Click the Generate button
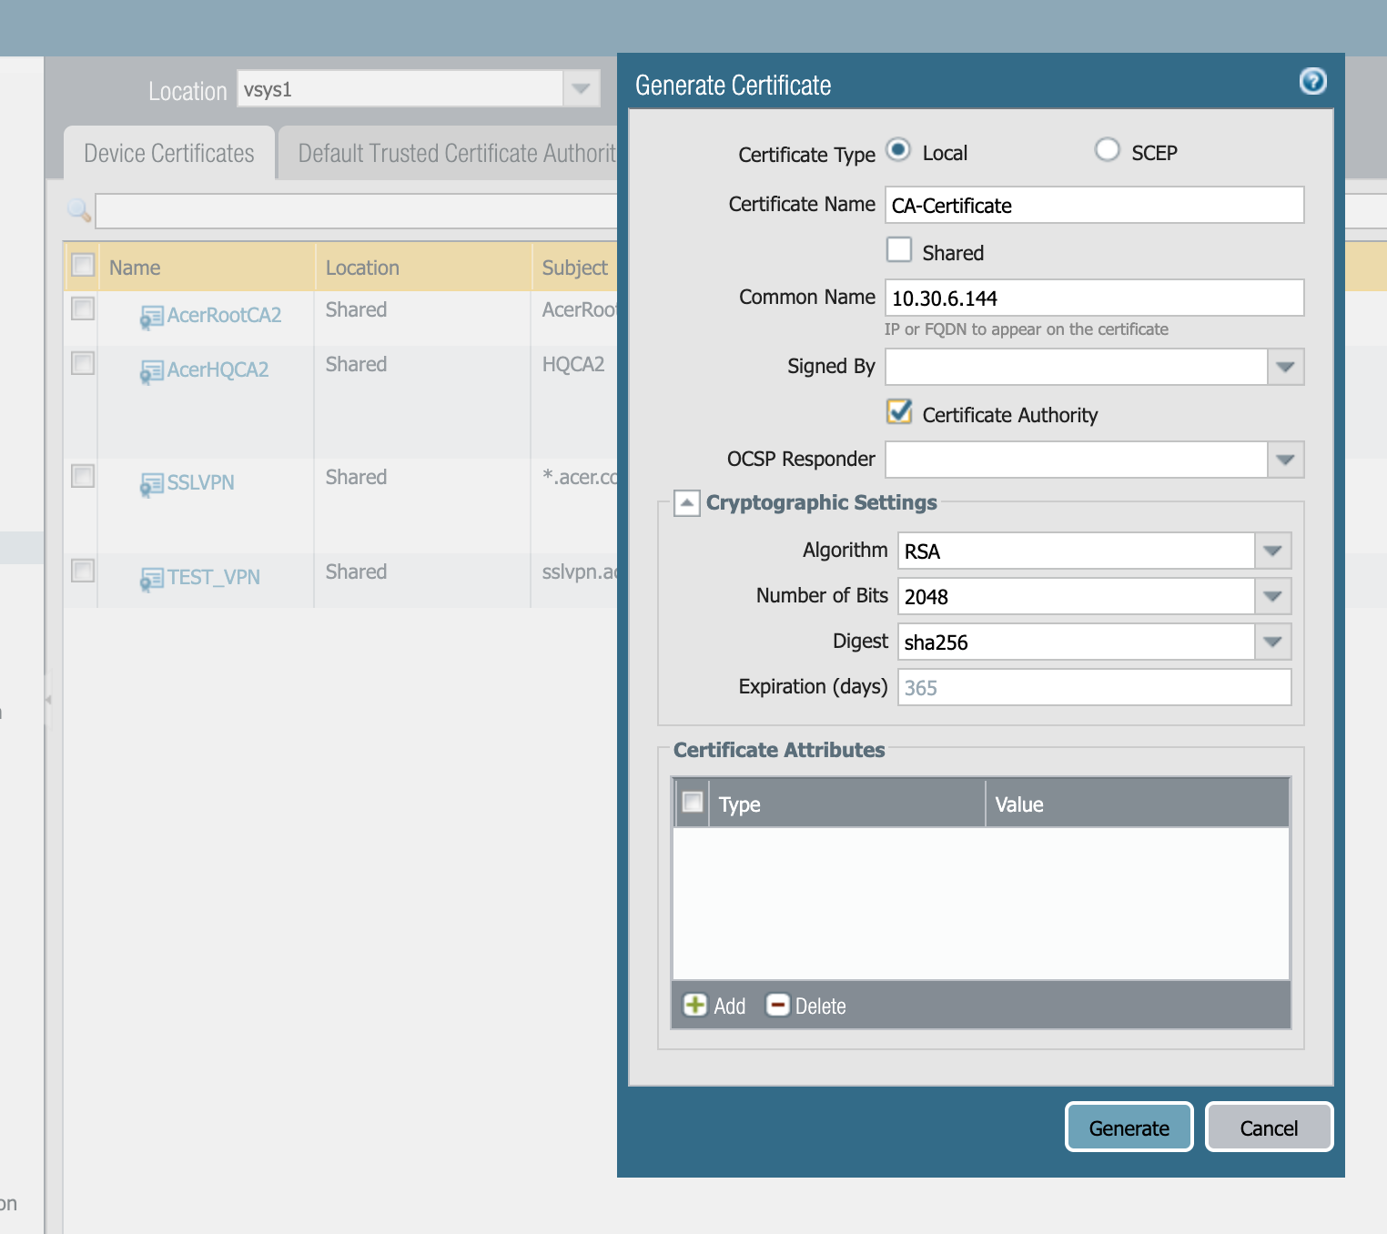The image size is (1387, 1234). pyautogui.click(x=1129, y=1128)
